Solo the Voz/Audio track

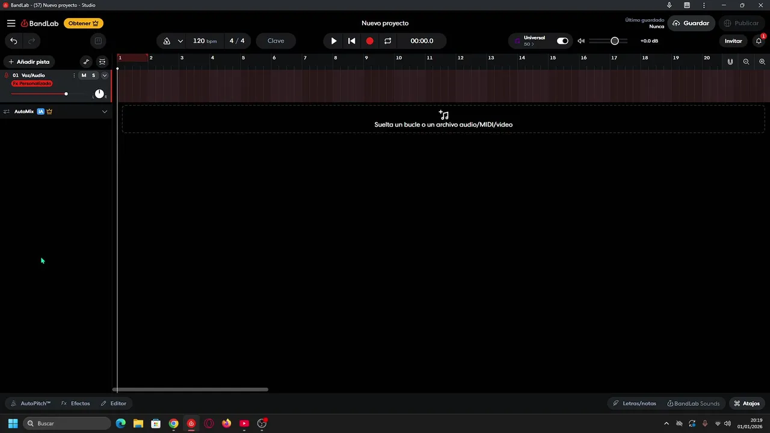93,75
